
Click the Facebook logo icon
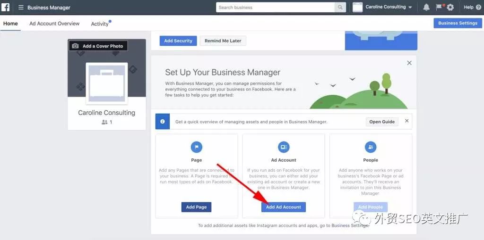5,7
